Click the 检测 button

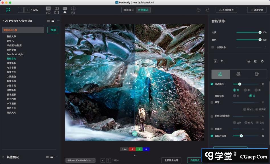pyautogui.click(x=53, y=30)
